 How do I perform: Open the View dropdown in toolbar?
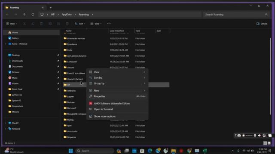tap(96, 24)
